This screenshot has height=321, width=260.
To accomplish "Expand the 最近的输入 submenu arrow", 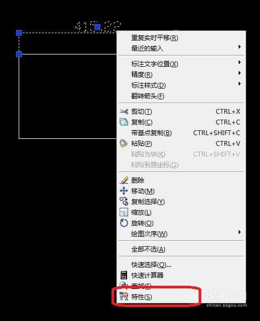I will (240, 47).
